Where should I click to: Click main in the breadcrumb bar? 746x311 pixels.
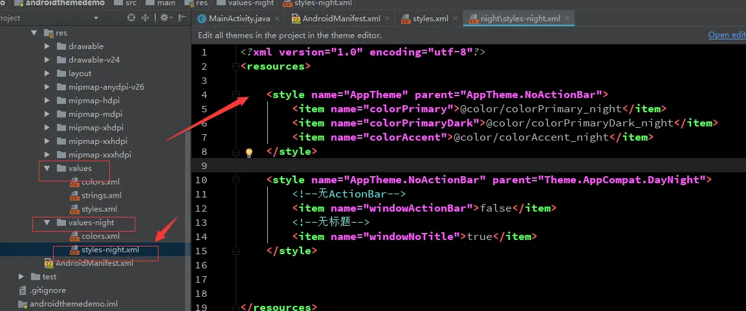pyautogui.click(x=168, y=3)
